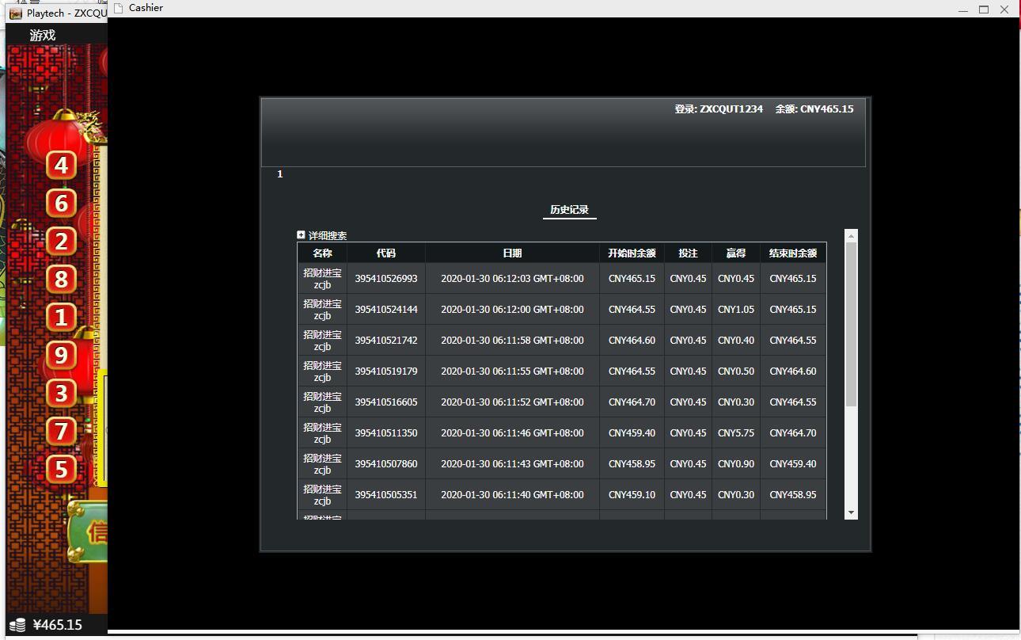Click the 赢得 column header
The height and width of the screenshot is (640, 1021).
pyautogui.click(x=736, y=253)
